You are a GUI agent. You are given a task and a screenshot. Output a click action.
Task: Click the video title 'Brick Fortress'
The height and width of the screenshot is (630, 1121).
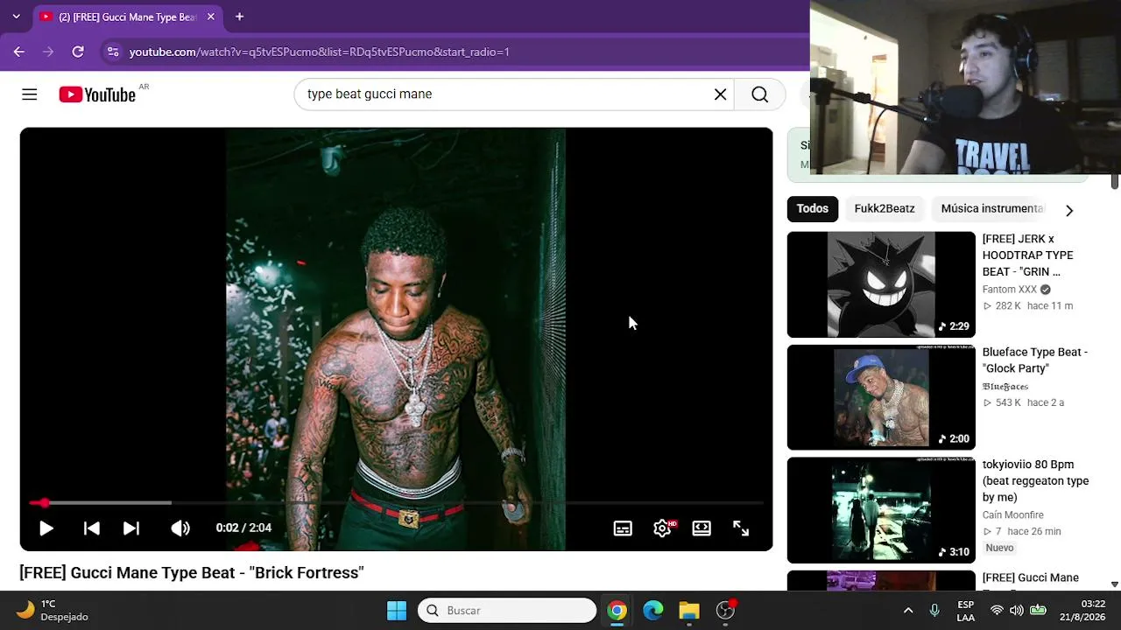pos(191,573)
